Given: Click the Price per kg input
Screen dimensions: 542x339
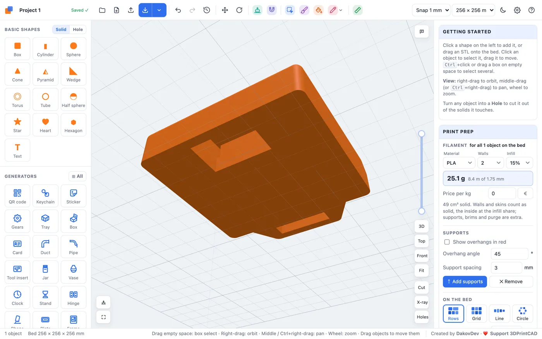Looking at the screenshot, I should [502, 193].
